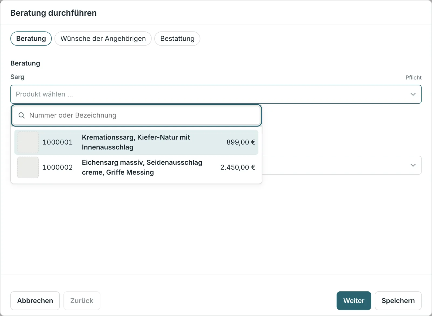Choose Krematationssarg Kiefer-Natur option
This screenshot has height=316, width=432.
tap(136, 142)
